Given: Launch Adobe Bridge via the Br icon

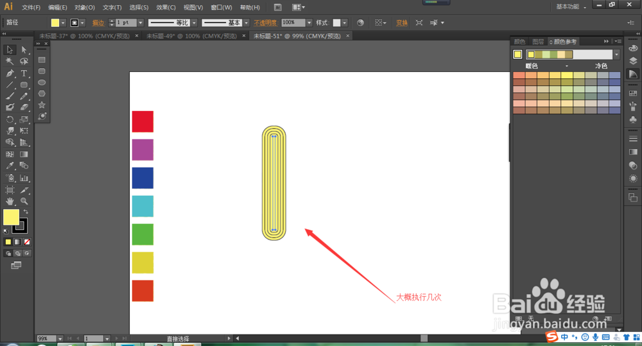Looking at the screenshot, I should [277, 7].
